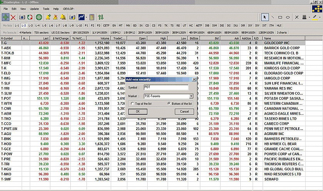Click the CAMECO CORP name

tap(276, 123)
